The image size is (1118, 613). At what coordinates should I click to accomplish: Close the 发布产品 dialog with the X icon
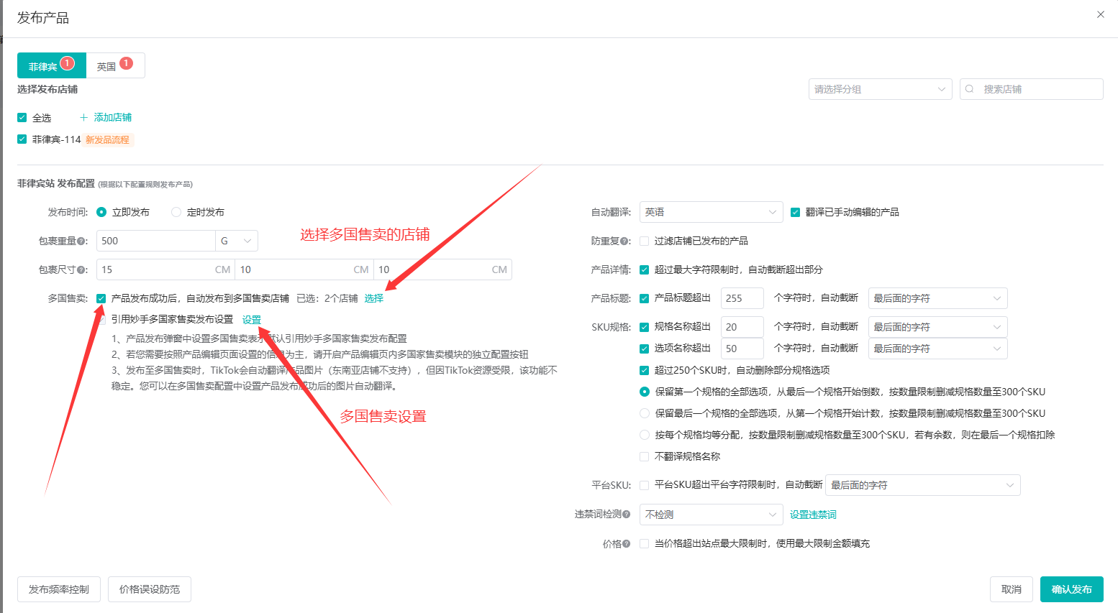pos(1100,14)
